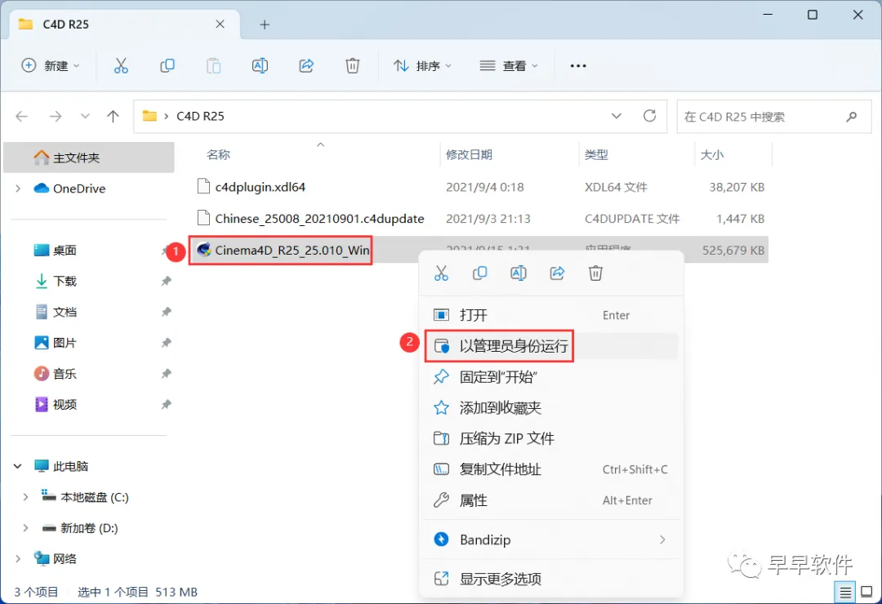Select 复制文件地址 menu entry
Screen dimensions: 882x604
click(551, 469)
